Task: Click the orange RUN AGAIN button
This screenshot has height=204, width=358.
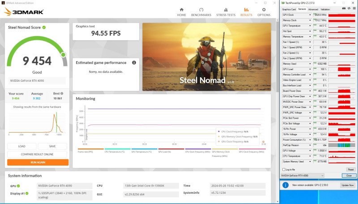Action: pos(38,162)
